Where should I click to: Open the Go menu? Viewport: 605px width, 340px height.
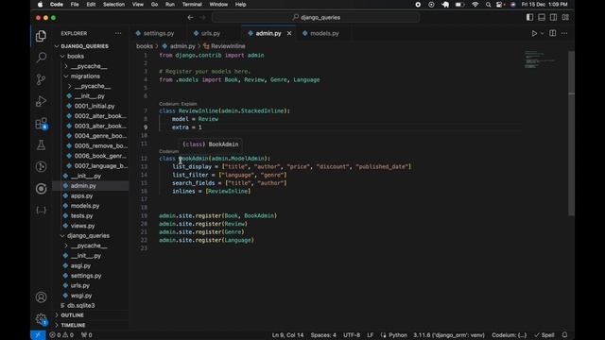(x=154, y=4)
